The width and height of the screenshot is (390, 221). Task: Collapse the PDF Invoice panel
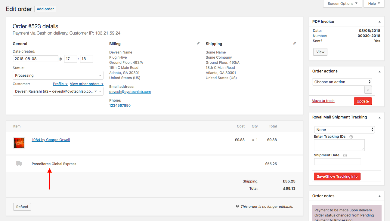(x=379, y=22)
